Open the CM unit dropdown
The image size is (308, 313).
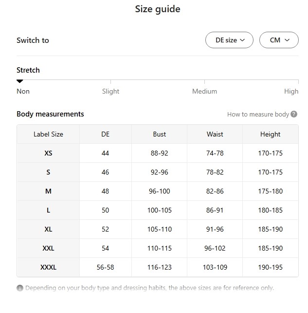(x=279, y=40)
